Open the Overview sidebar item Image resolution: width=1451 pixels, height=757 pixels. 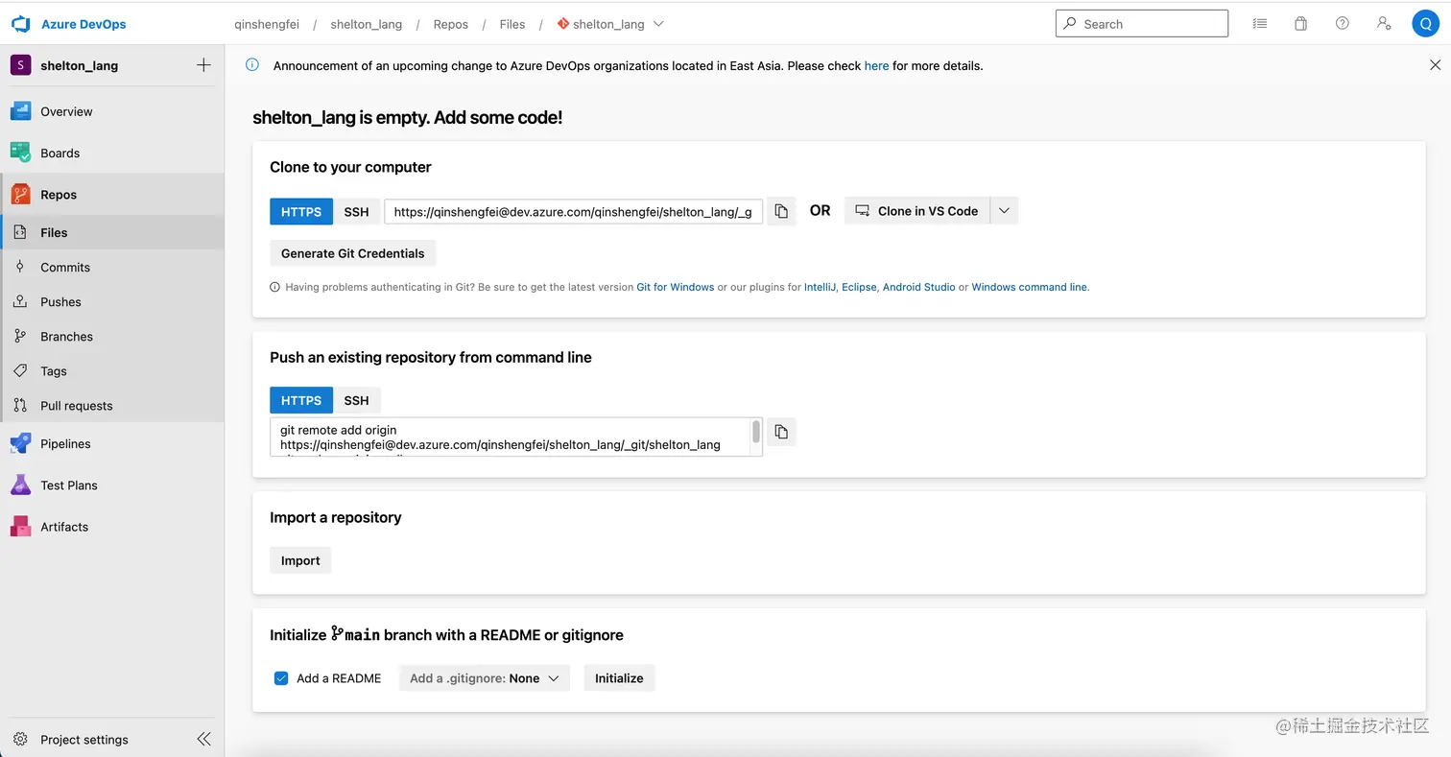pos(112,111)
